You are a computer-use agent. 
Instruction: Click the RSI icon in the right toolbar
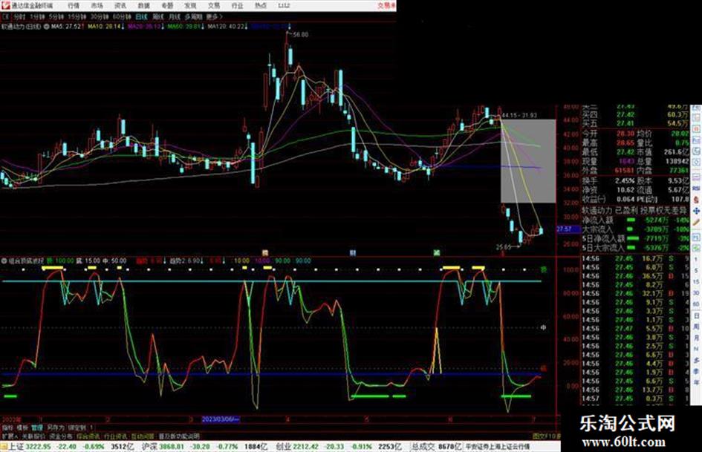coord(696,189)
